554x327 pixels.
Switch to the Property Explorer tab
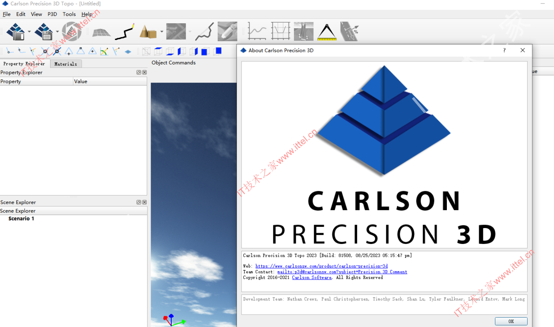click(x=24, y=64)
